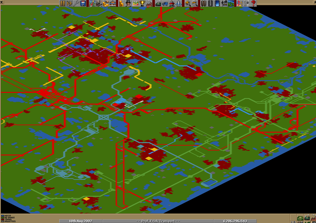Click the INDUSTRIES legend label
Viewport: 316px width, 223px height.
pyautogui.click(x=10, y=221)
